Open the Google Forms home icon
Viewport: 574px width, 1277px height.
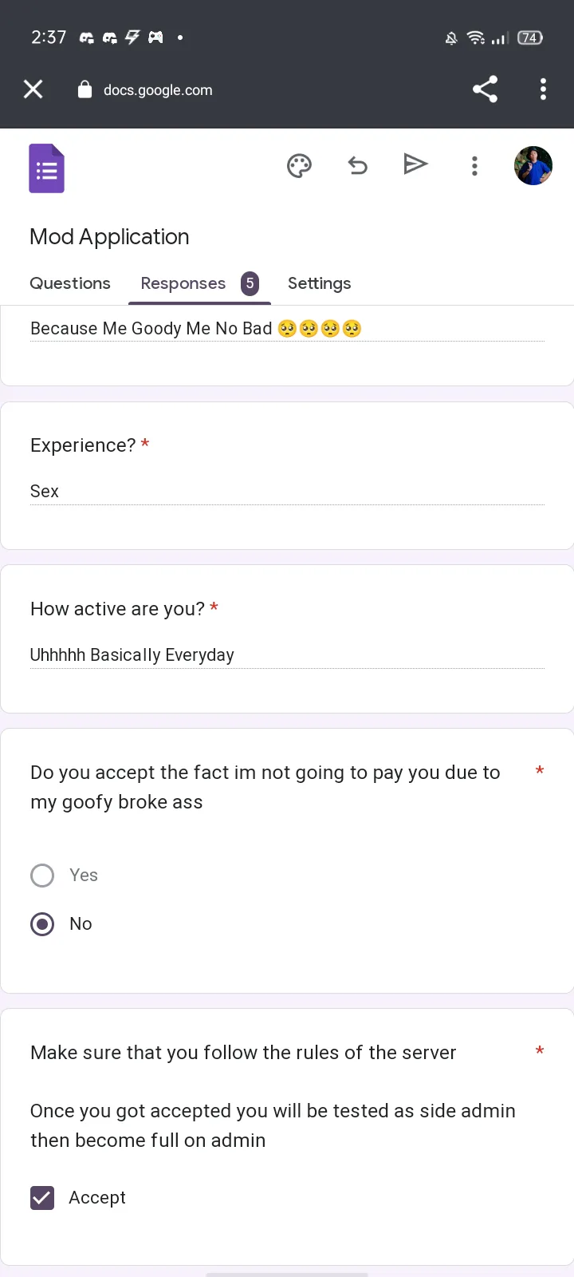point(47,168)
